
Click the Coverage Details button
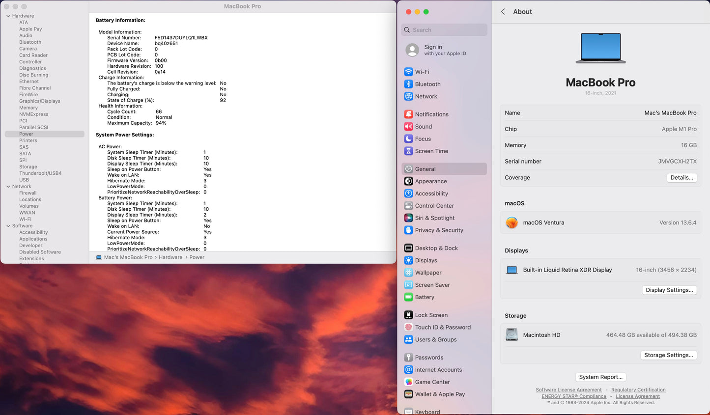tap(682, 178)
